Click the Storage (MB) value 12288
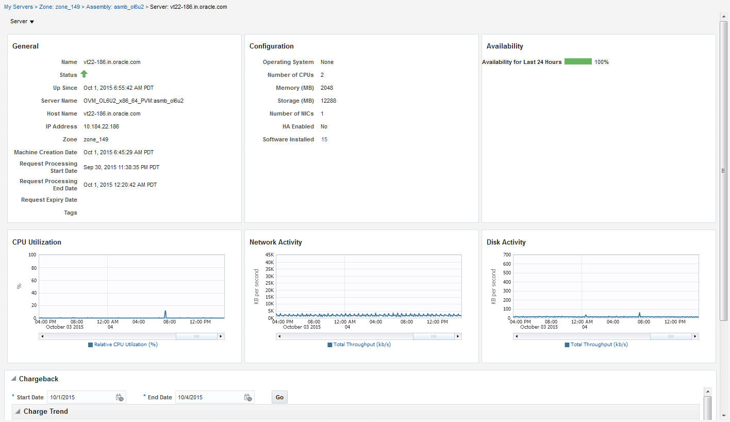The width and height of the screenshot is (730, 422). [328, 101]
